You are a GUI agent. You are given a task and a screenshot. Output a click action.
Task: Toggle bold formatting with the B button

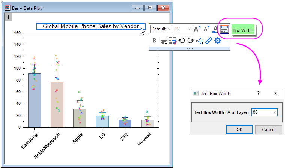tap(154, 41)
